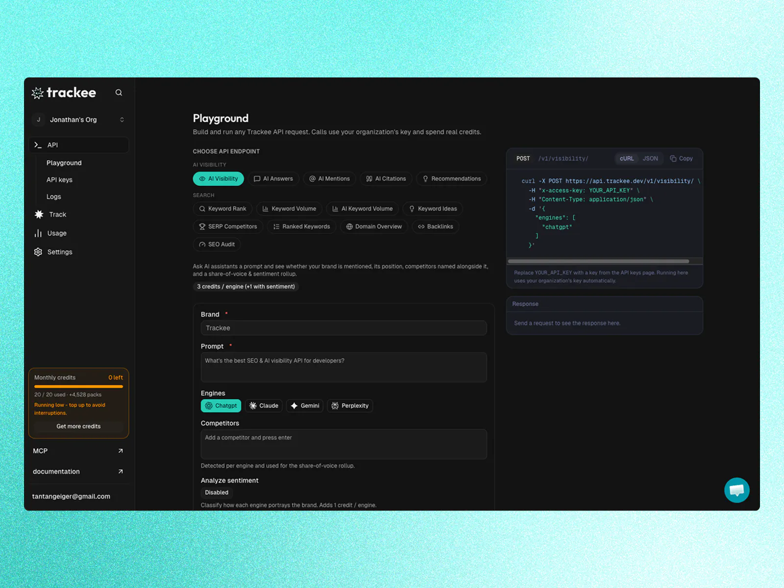Image resolution: width=784 pixels, height=588 pixels.
Task: Click the '0 left' credits label
Action: coord(116,378)
